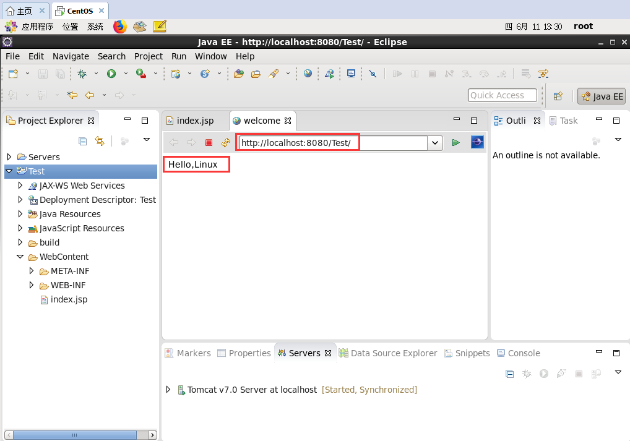
Task: Click the green Go to URL arrow
Action: point(455,143)
